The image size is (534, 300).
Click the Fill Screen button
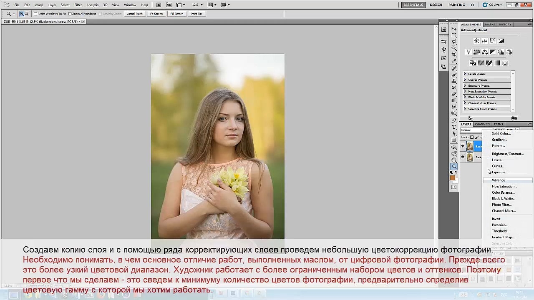[x=177, y=14]
